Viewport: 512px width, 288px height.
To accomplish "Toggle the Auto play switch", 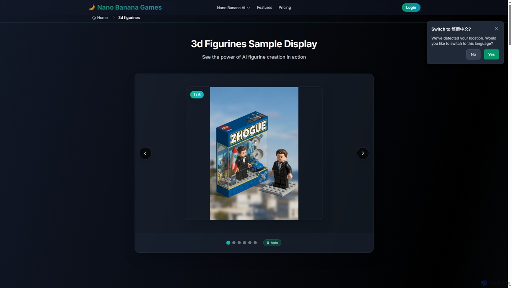I will tap(272, 242).
